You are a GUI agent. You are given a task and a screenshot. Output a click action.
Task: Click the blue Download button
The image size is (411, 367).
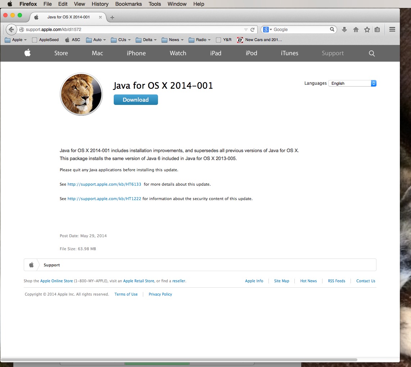(x=136, y=100)
